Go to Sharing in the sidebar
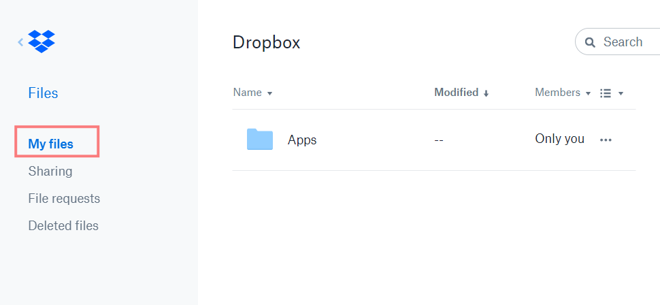This screenshot has width=660, height=305. (x=50, y=172)
